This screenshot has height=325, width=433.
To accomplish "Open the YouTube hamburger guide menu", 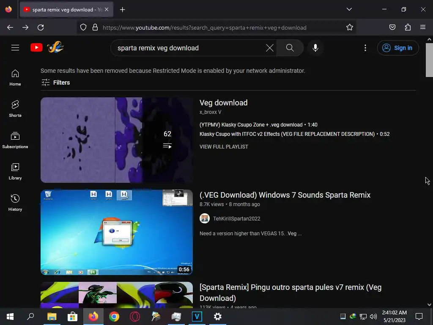I will tap(15, 47).
